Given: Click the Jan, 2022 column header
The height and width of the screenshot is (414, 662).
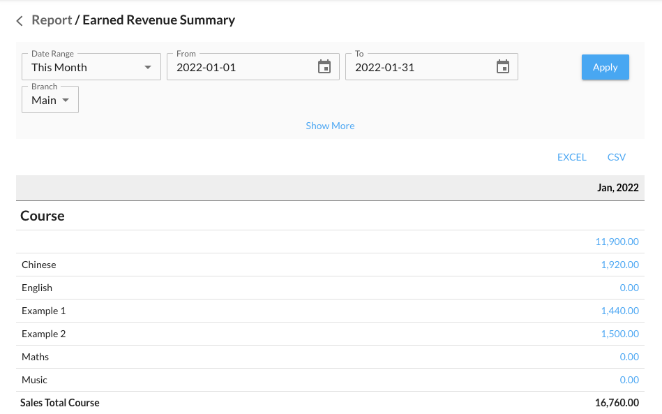Looking at the screenshot, I should coord(617,188).
